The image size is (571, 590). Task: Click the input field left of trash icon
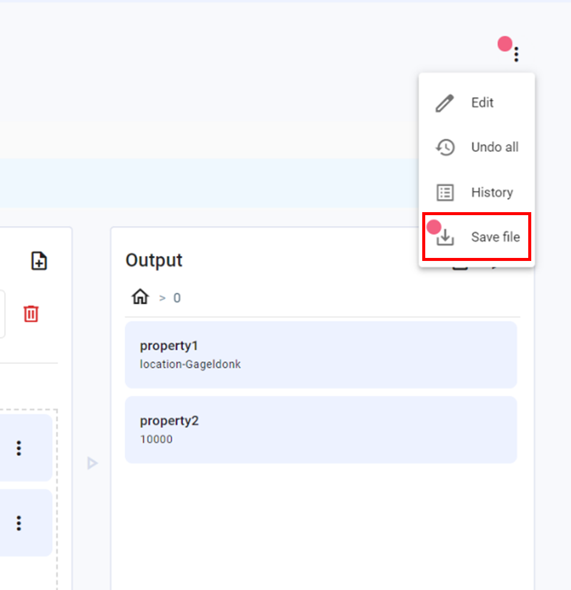[x=2, y=313]
